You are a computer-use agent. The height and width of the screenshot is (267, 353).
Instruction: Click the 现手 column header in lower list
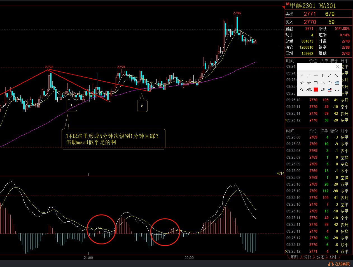(324, 131)
